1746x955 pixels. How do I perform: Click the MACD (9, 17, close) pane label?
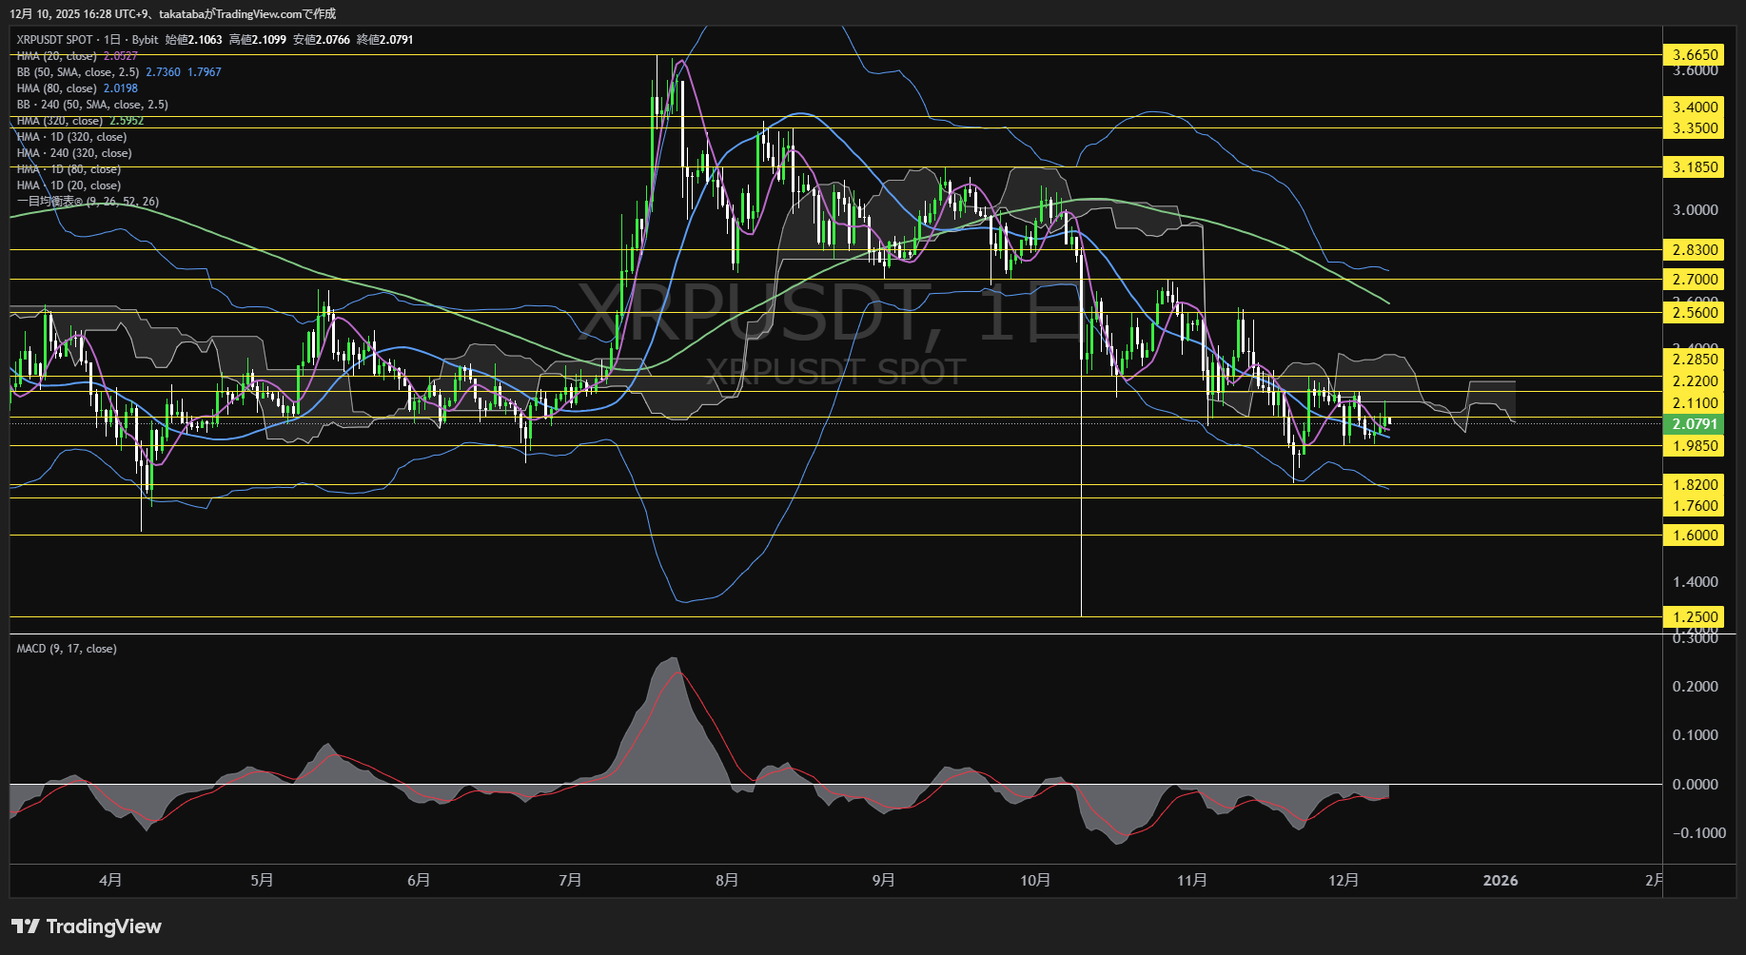point(66,648)
